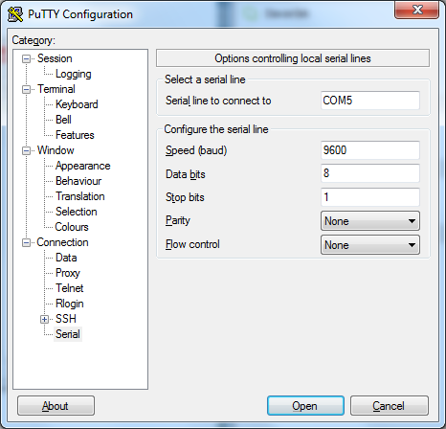Focus the Serial line COM5 field
This screenshot has height=429, width=446.
coord(370,101)
